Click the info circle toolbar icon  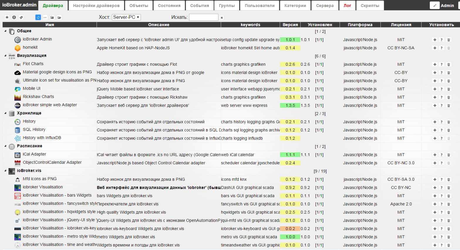14,17
